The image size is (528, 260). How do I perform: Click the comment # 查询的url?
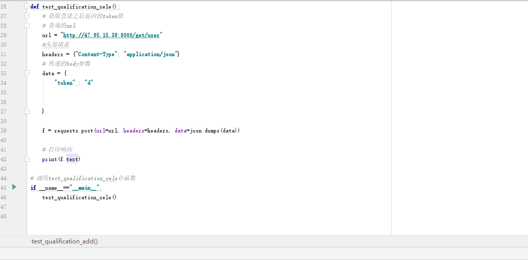tap(59, 26)
